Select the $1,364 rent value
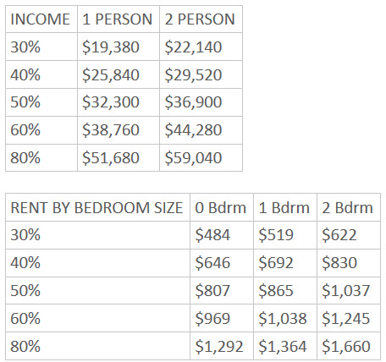 [283, 346]
